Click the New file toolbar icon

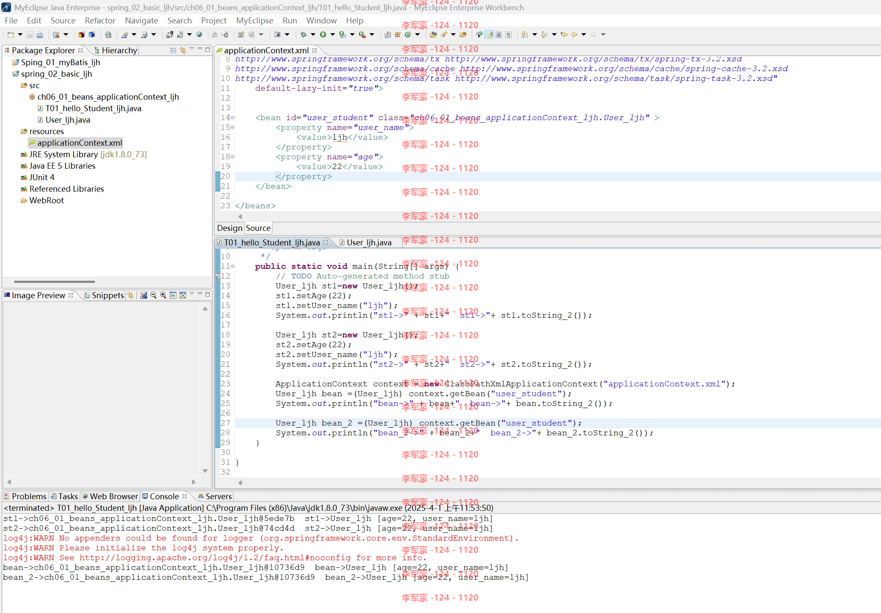point(11,35)
